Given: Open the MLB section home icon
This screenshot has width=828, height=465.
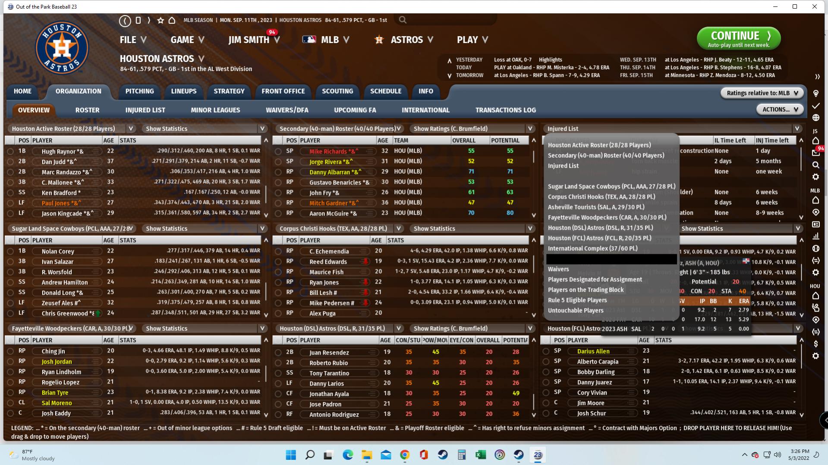Looking at the screenshot, I should tap(815, 200).
